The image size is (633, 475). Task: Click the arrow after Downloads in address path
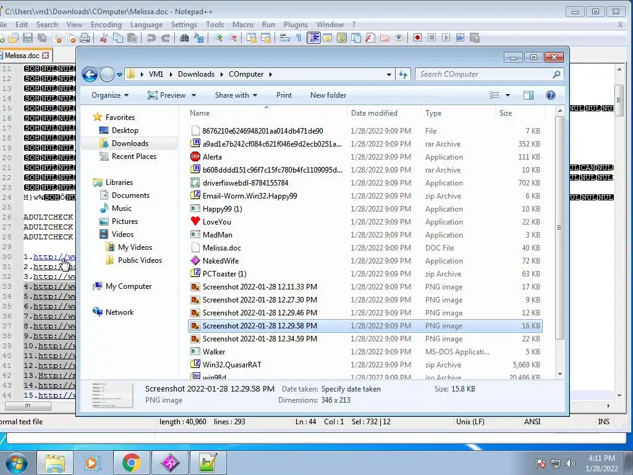[222, 74]
